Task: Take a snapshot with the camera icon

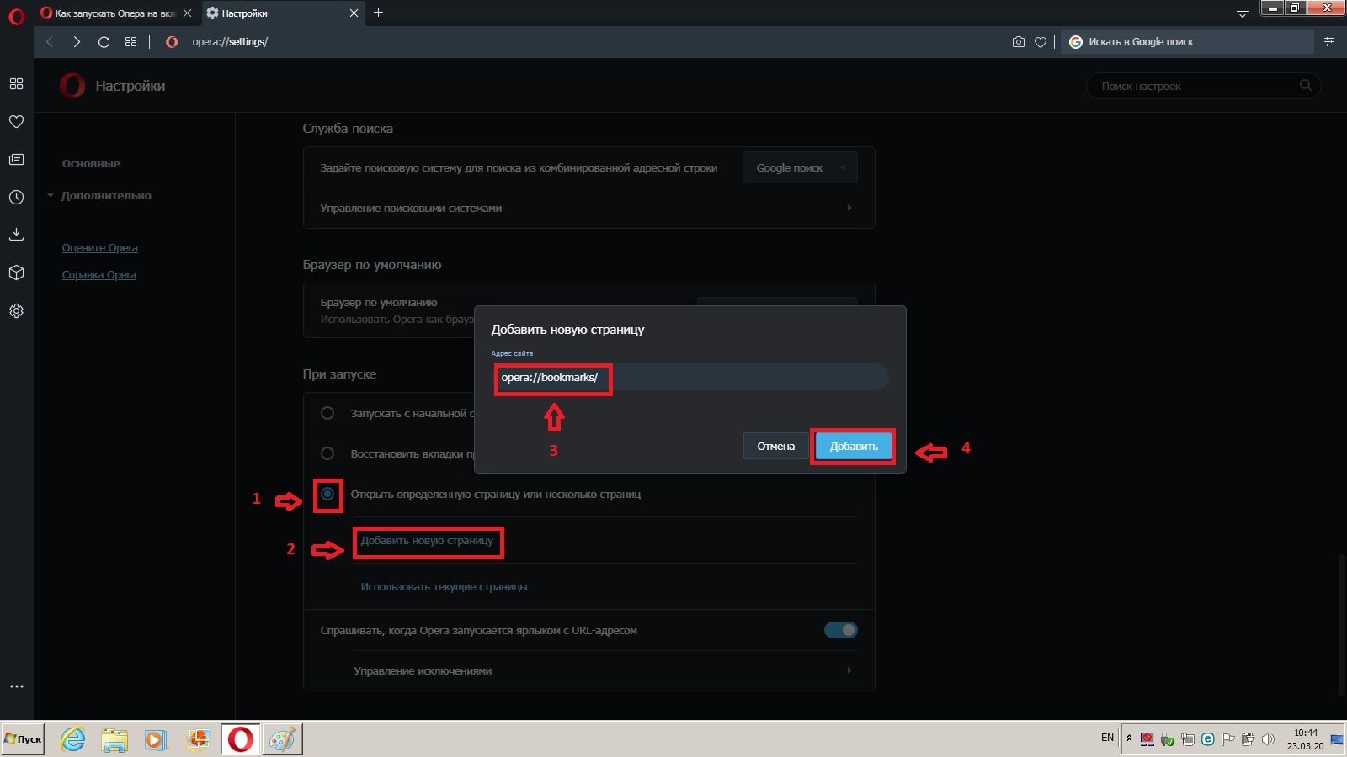Action: pyautogui.click(x=1018, y=42)
